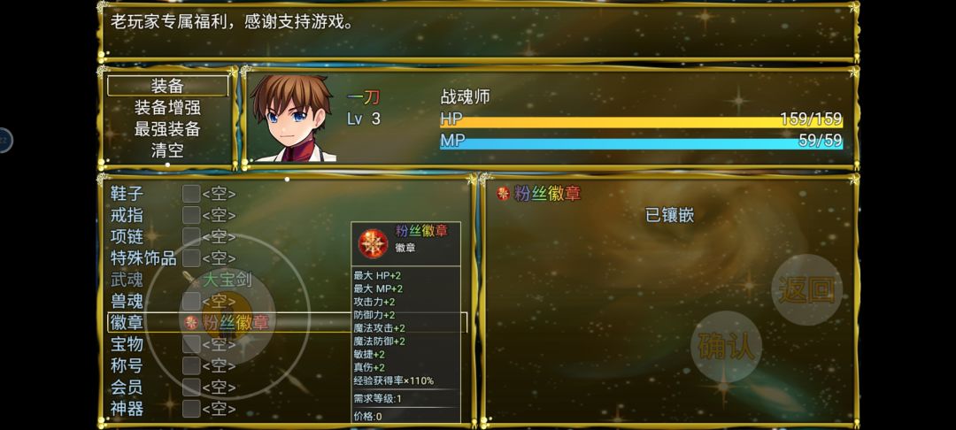
Task: Select the badge icon in 徽章 slot
Action: pyautogui.click(x=191, y=322)
